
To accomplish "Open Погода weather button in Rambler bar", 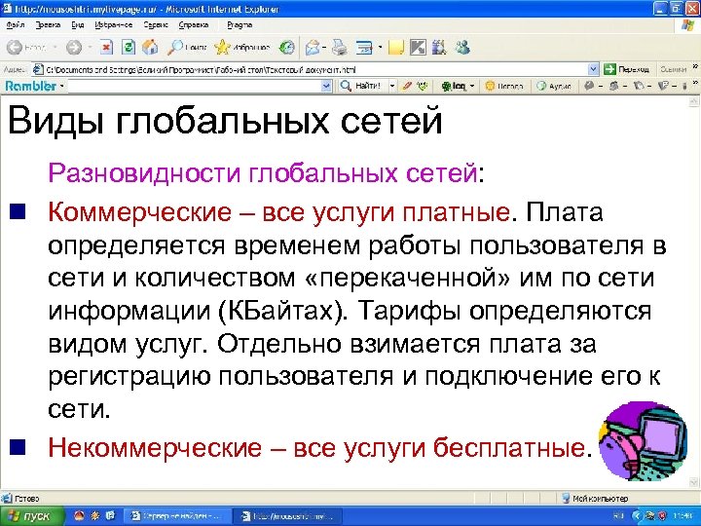I will (x=504, y=86).
